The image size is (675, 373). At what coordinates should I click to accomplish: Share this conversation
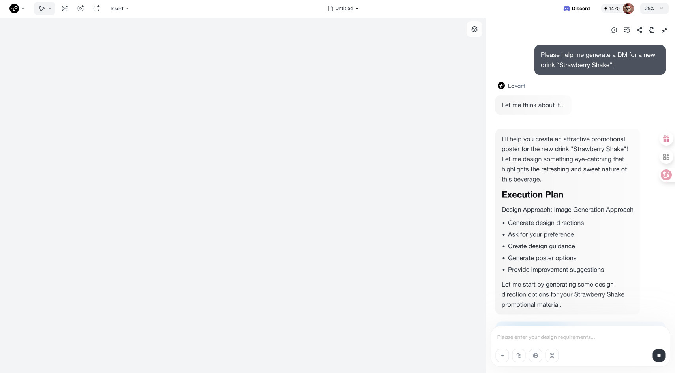coord(639,30)
